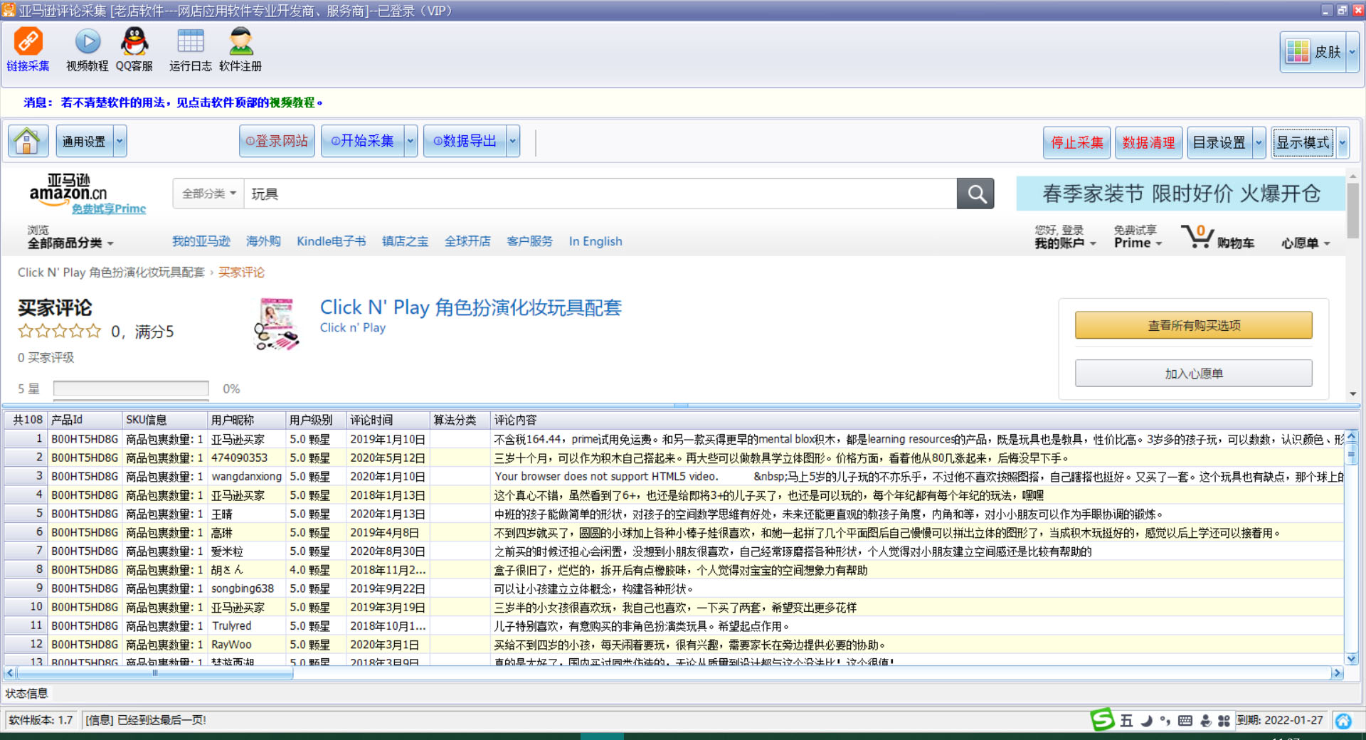Viewport: 1366px width, 740px height.
Task: Expand the Prime menu
Action: [1138, 243]
